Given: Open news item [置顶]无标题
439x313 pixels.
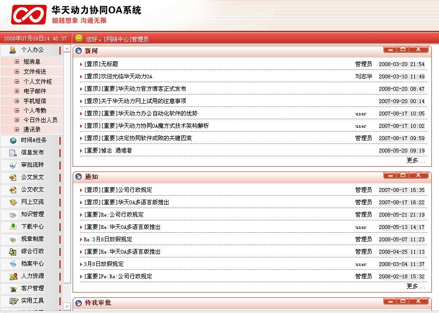Looking at the screenshot, I should (x=101, y=64).
